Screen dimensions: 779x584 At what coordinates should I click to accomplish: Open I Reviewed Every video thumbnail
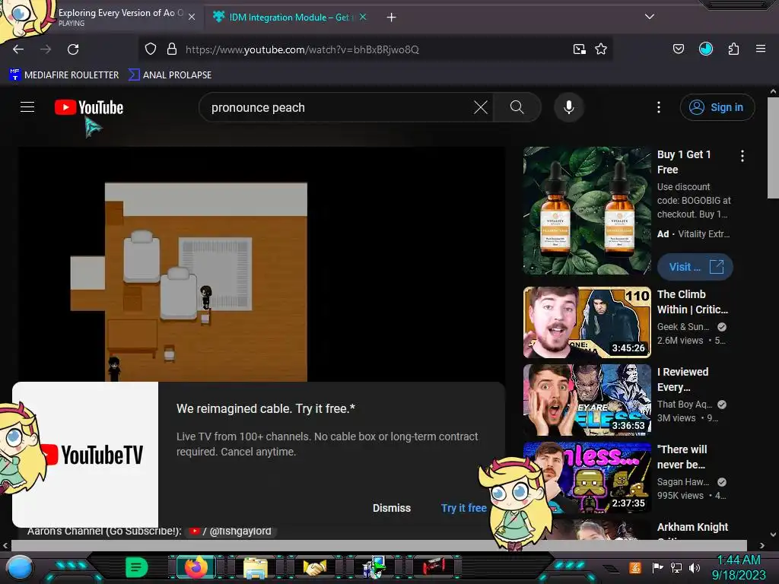587,400
